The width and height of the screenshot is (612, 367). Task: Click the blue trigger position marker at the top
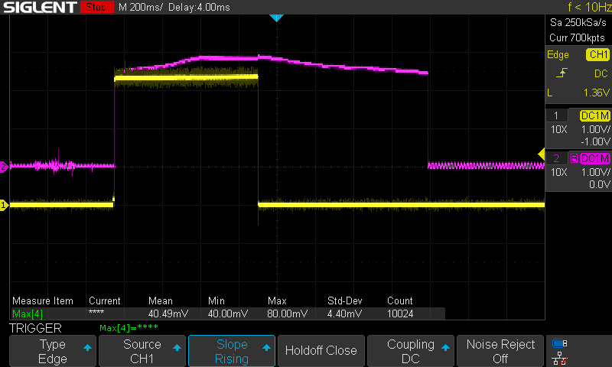point(276,18)
